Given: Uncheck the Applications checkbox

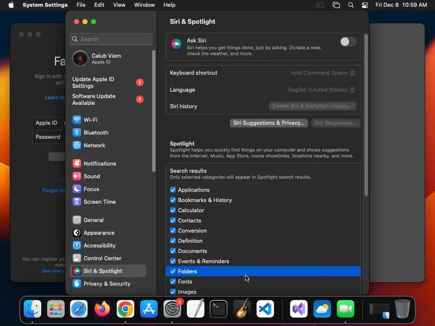Looking at the screenshot, I should (173, 190).
